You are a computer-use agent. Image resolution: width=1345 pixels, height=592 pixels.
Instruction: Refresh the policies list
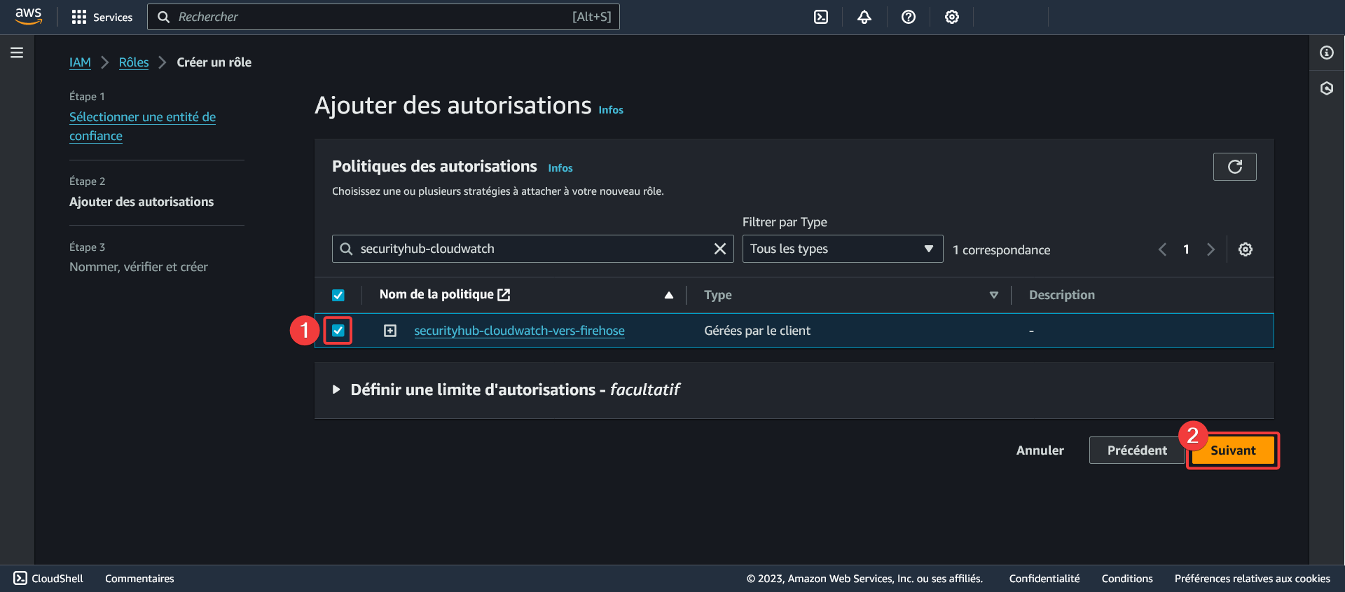pos(1235,167)
